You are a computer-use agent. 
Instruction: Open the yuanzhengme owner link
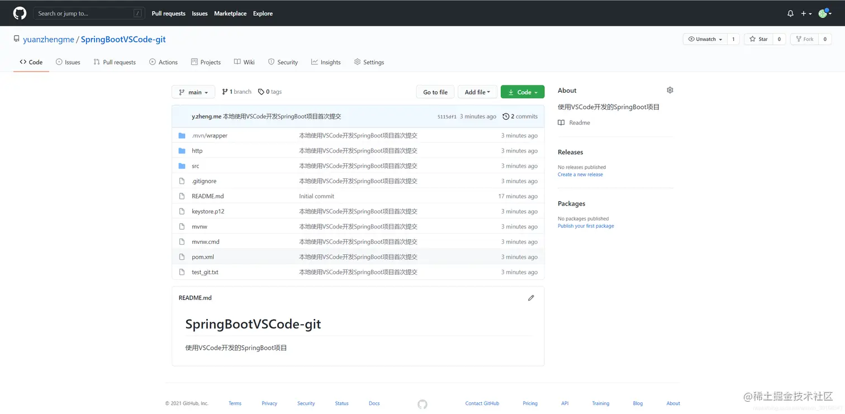point(49,40)
